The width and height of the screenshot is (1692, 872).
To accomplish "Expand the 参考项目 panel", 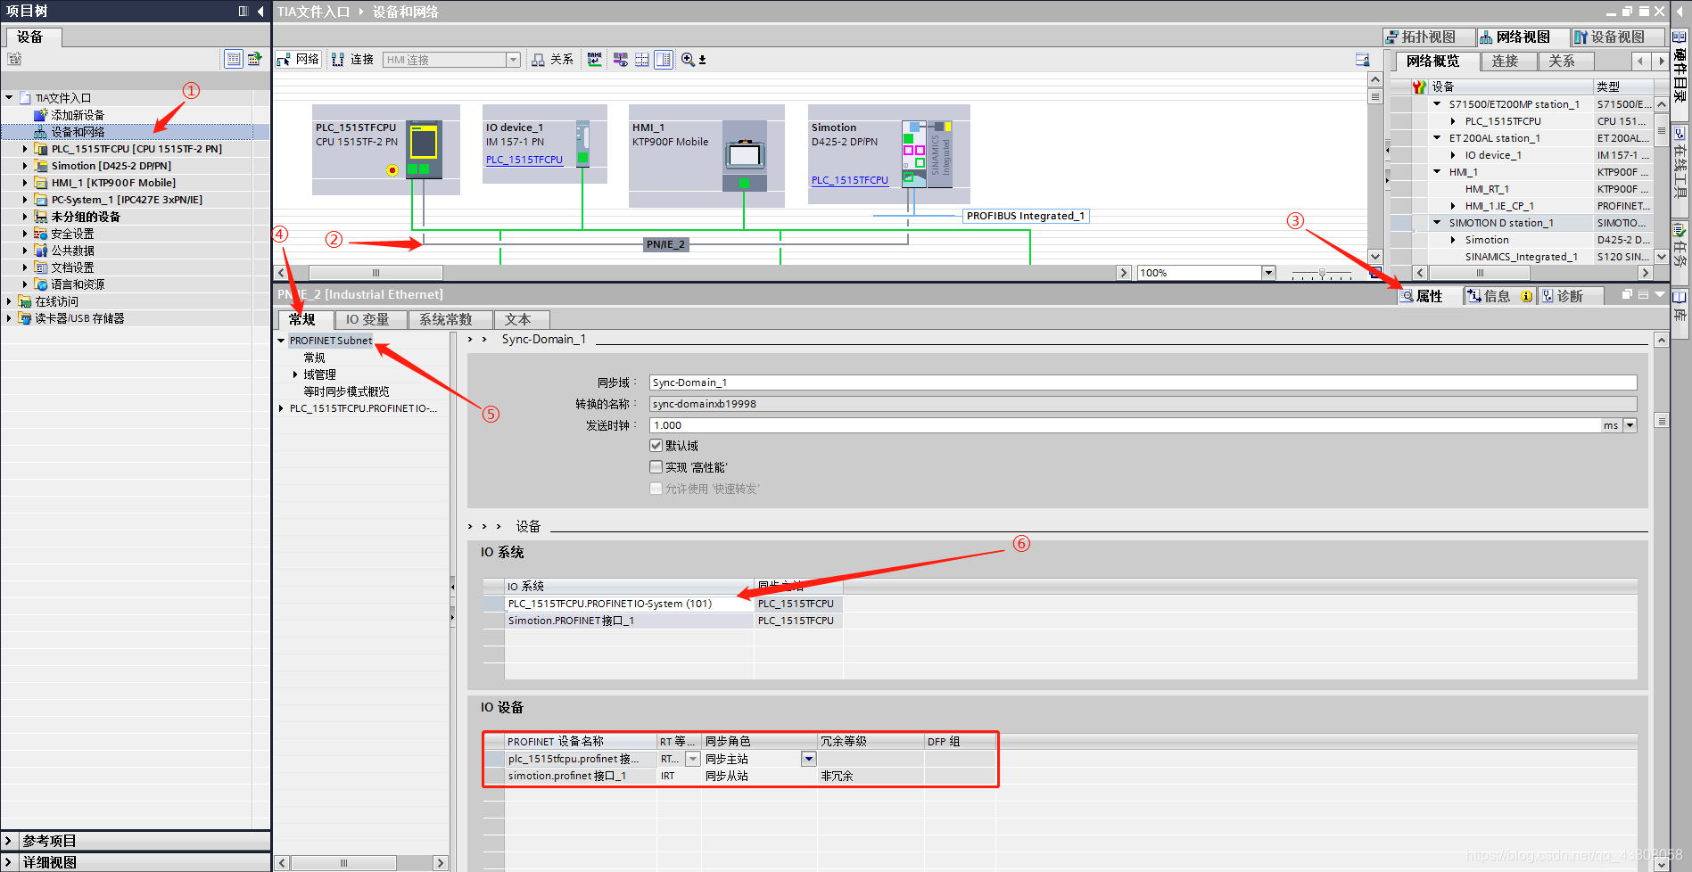I will [8, 841].
